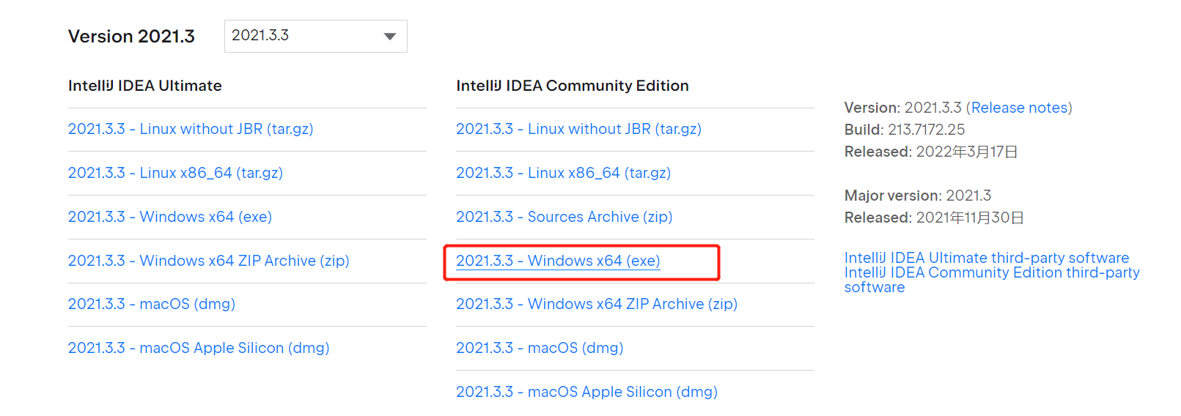This screenshot has width=1181, height=416.
Task: Download Community Sources Archive (zip)
Action: pos(564,218)
